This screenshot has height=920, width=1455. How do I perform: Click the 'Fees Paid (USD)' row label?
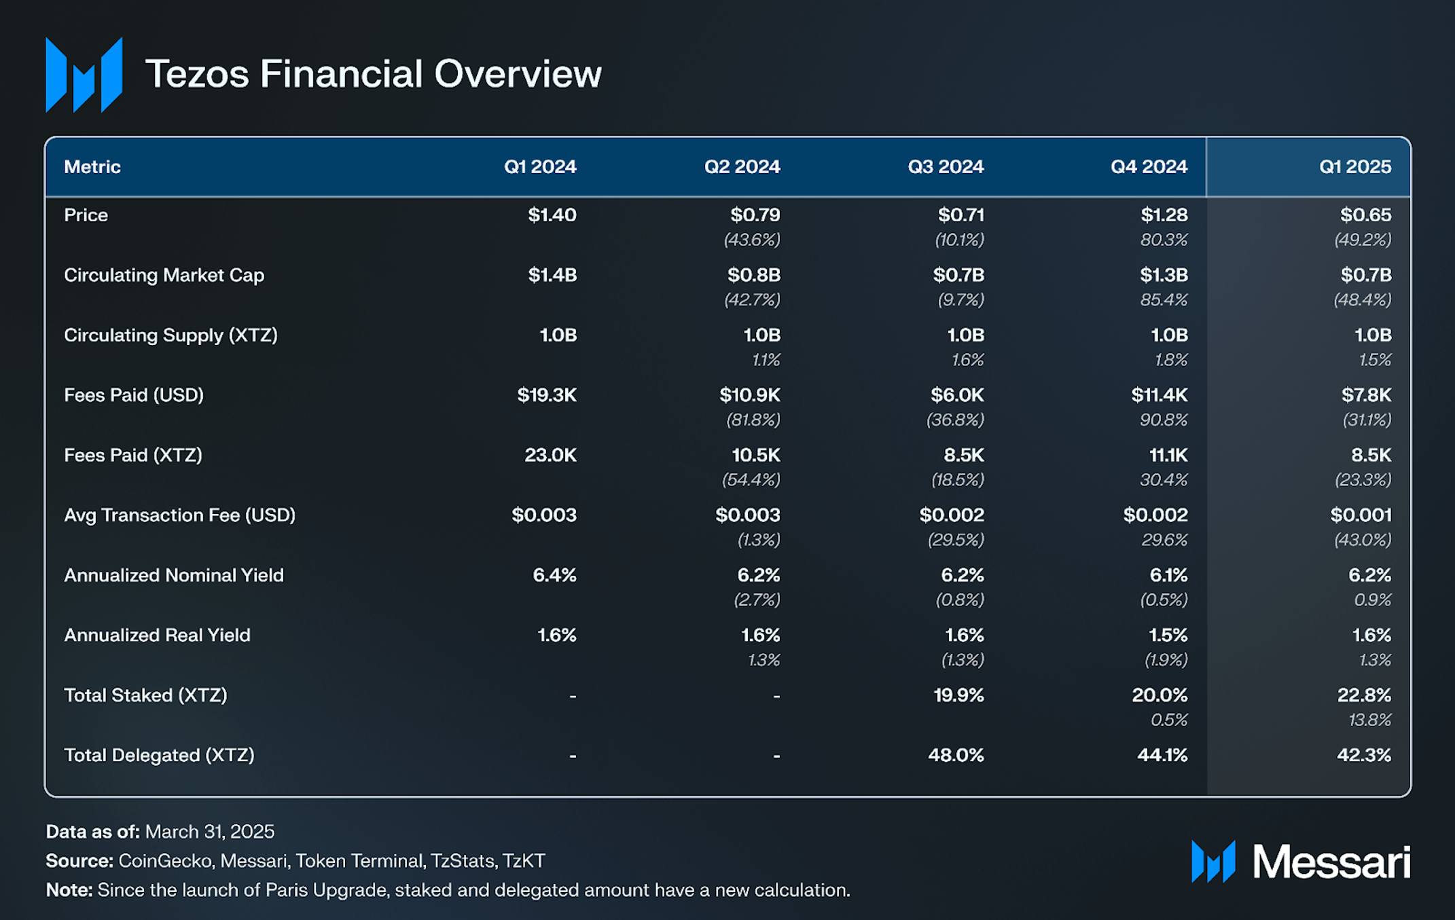[x=134, y=395]
